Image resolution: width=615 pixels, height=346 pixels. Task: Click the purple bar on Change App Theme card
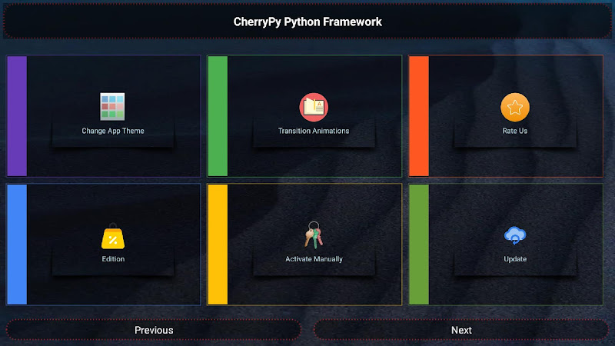[x=17, y=116]
